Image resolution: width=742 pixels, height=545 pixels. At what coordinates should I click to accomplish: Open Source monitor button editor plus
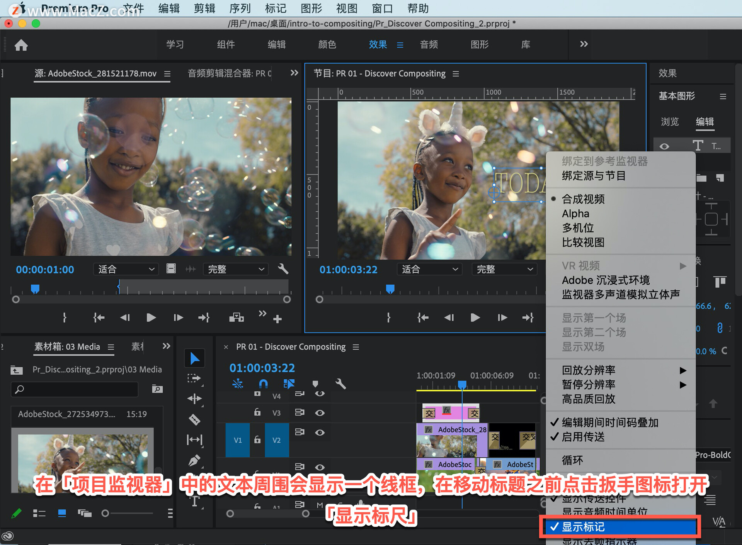(277, 319)
